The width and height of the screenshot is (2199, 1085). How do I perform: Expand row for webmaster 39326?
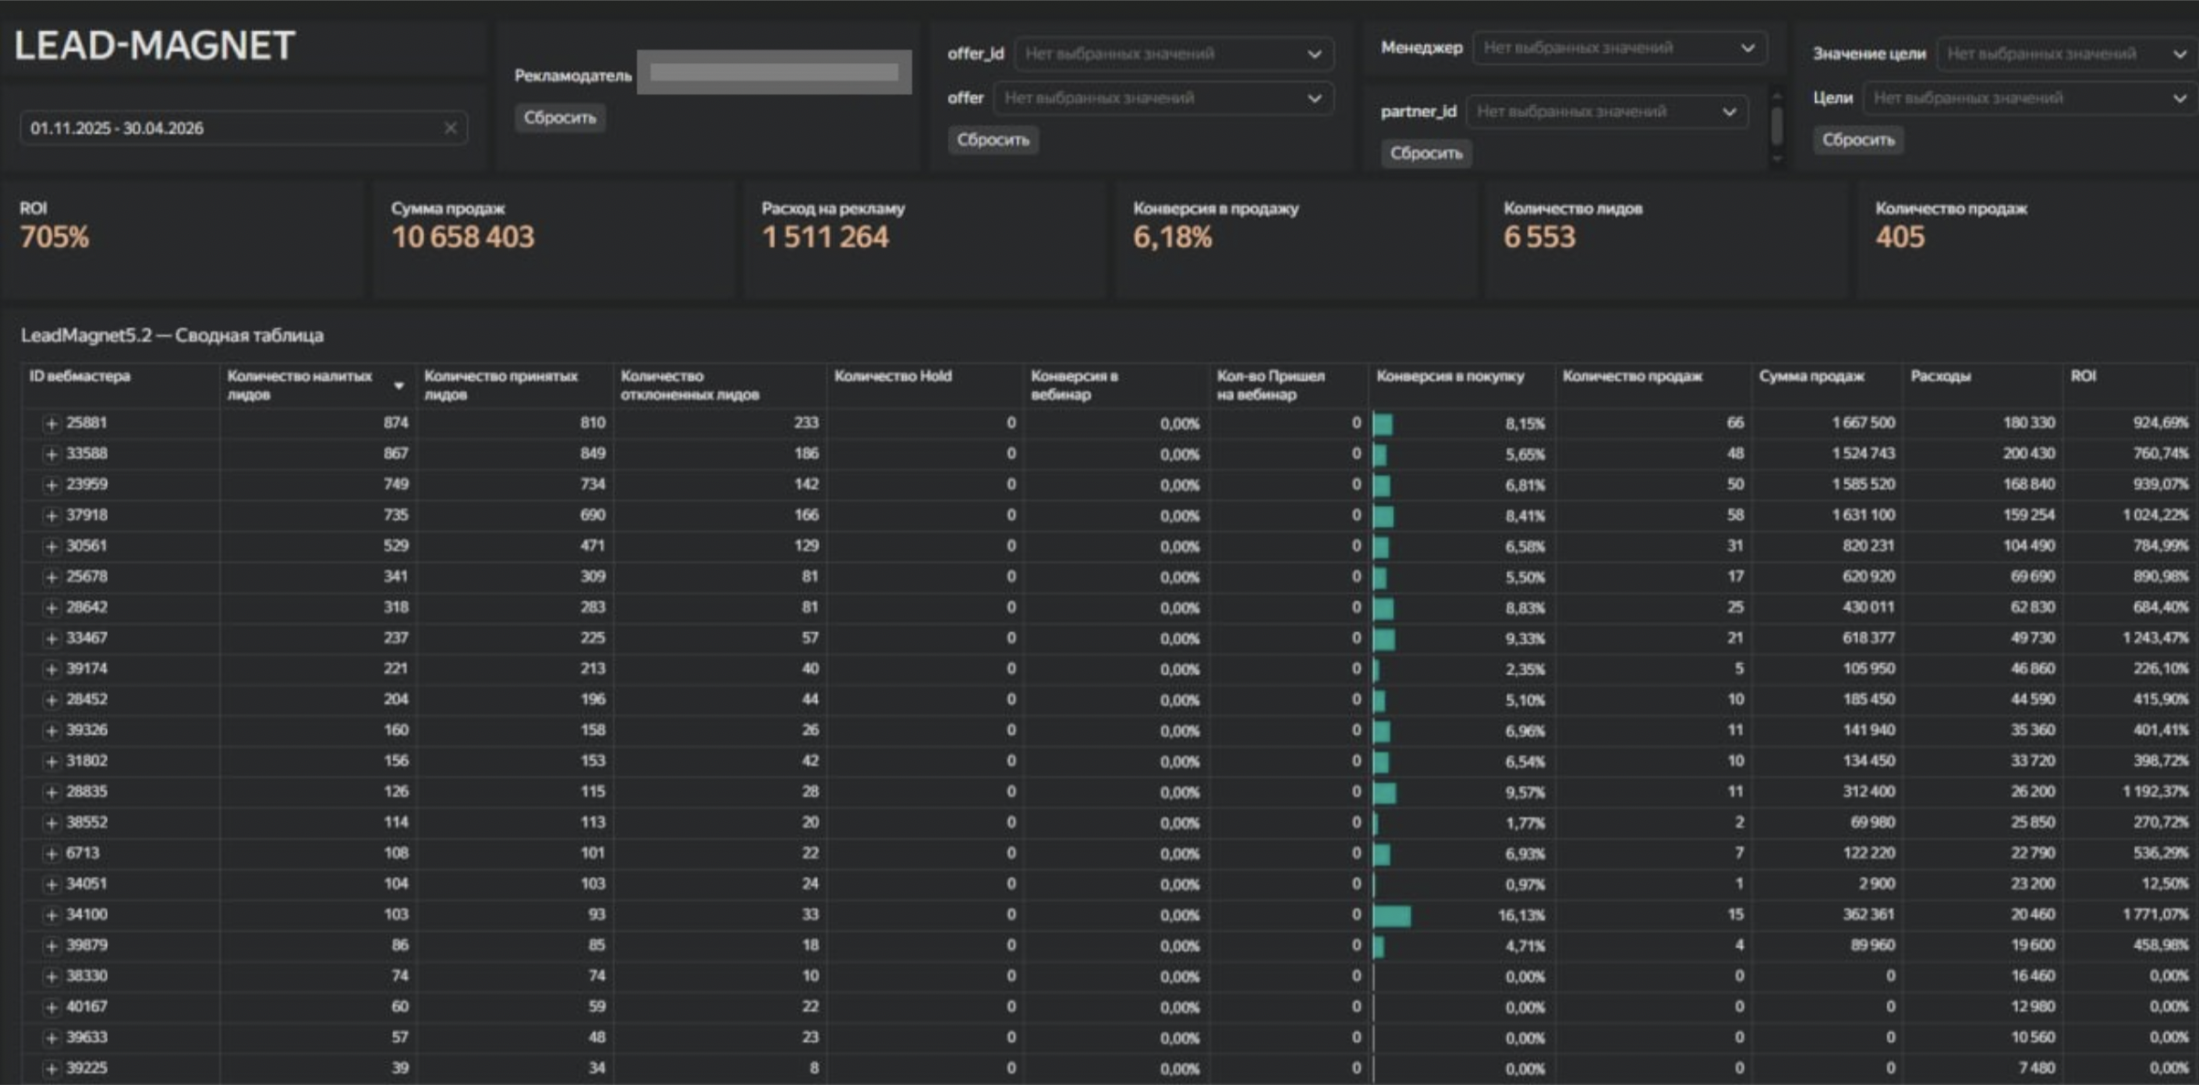point(51,731)
